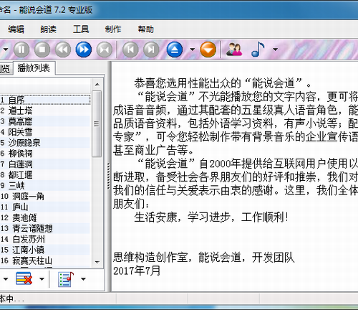Skip to next item button
358x310 pixels.
click(x=151, y=50)
